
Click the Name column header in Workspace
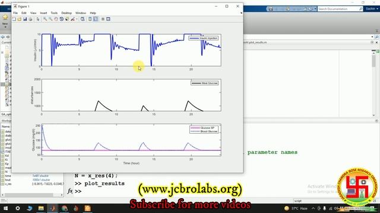click(6, 126)
